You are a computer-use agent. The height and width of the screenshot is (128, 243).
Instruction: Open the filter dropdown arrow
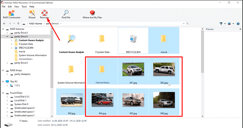[x=225, y=24]
